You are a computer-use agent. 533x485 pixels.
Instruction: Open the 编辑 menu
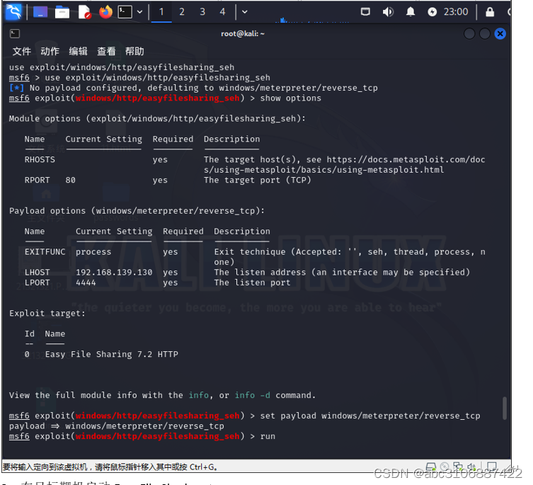pyautogui.click(x=78, y=52)
